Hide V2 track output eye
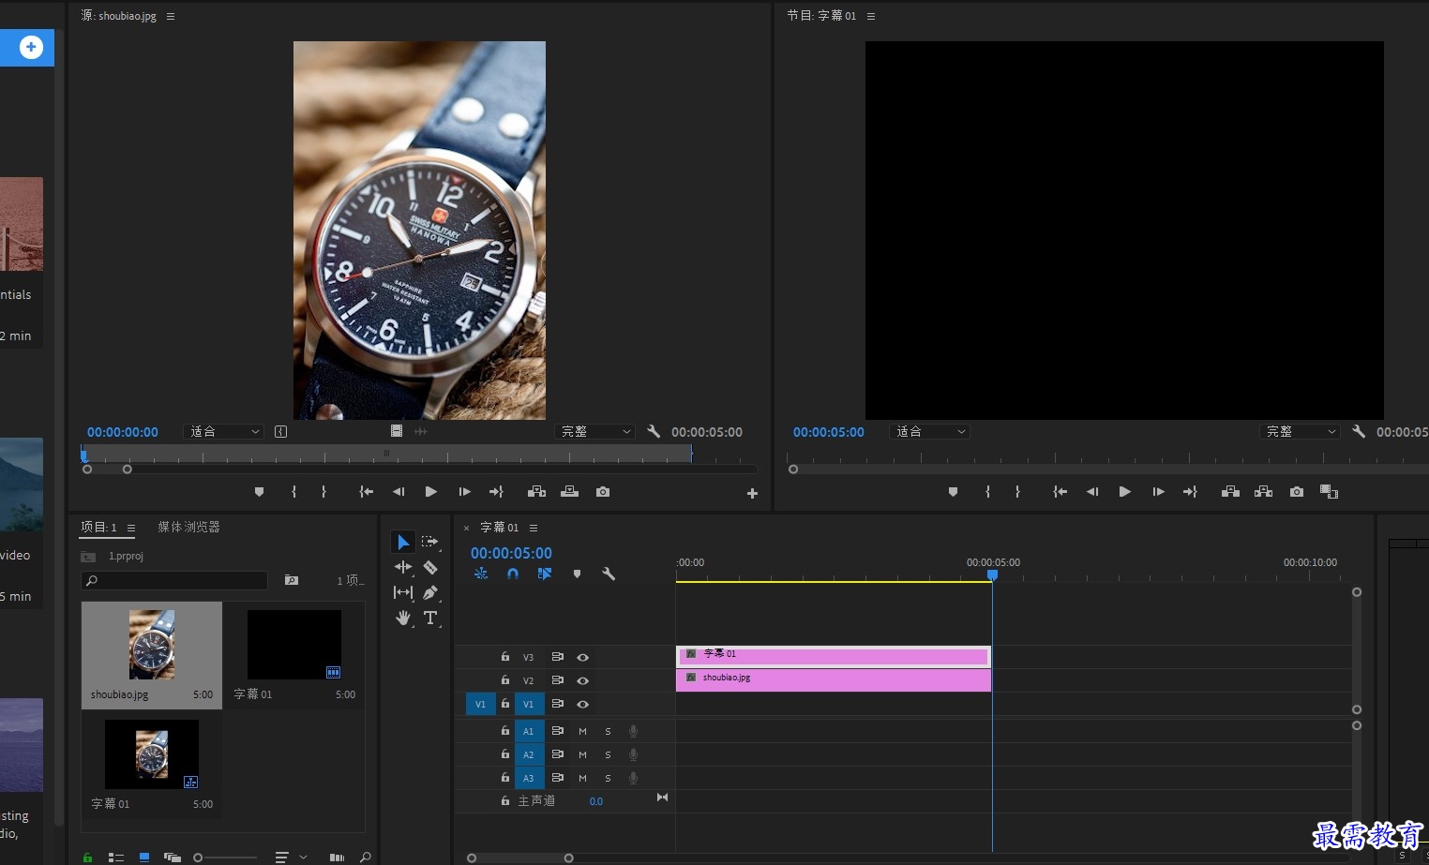The image size is (1429, 865). pos(582,681)
